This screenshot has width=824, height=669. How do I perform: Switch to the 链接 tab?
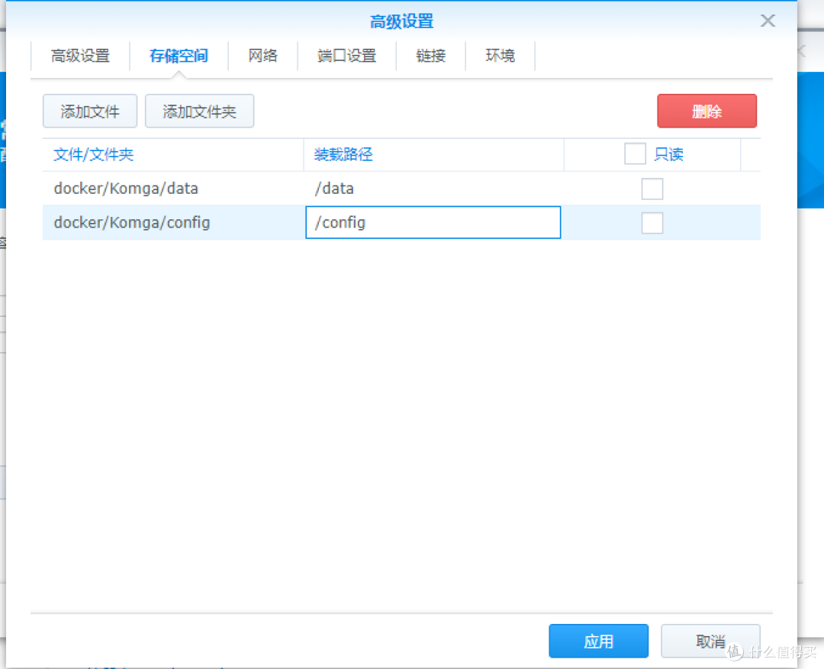[430, 55]
